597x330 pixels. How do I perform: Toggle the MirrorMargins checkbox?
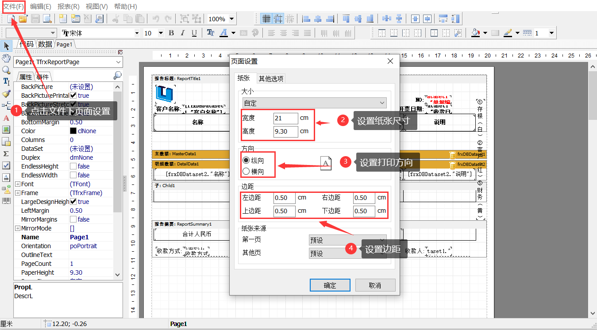73,219
